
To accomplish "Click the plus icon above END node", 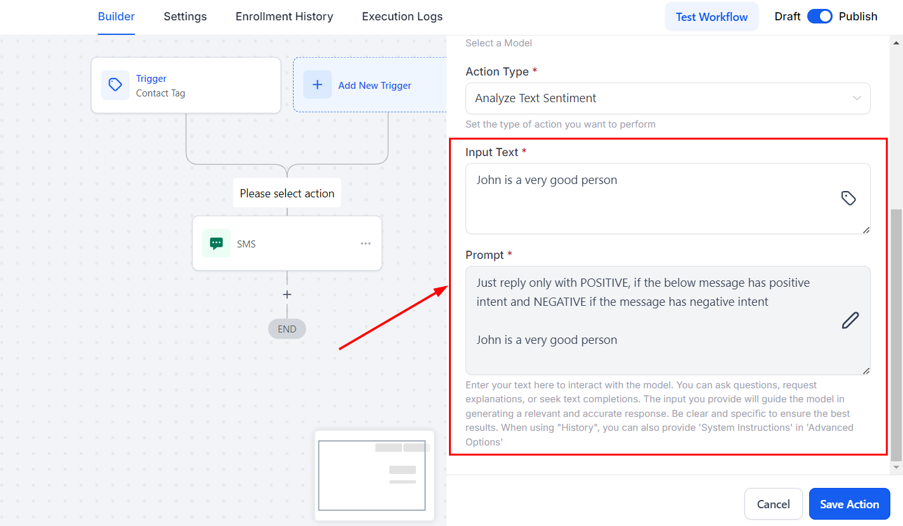I will (x=287, y=294).
